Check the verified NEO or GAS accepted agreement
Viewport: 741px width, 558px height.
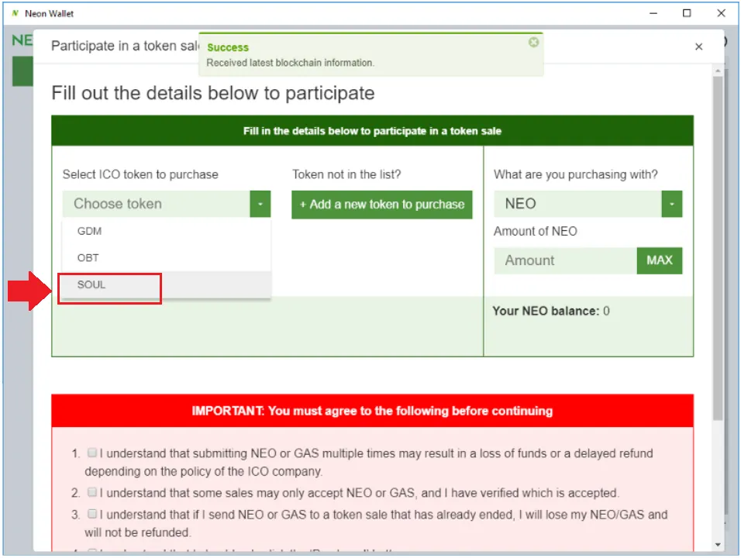pyautogui.click(x=92, y=492)
